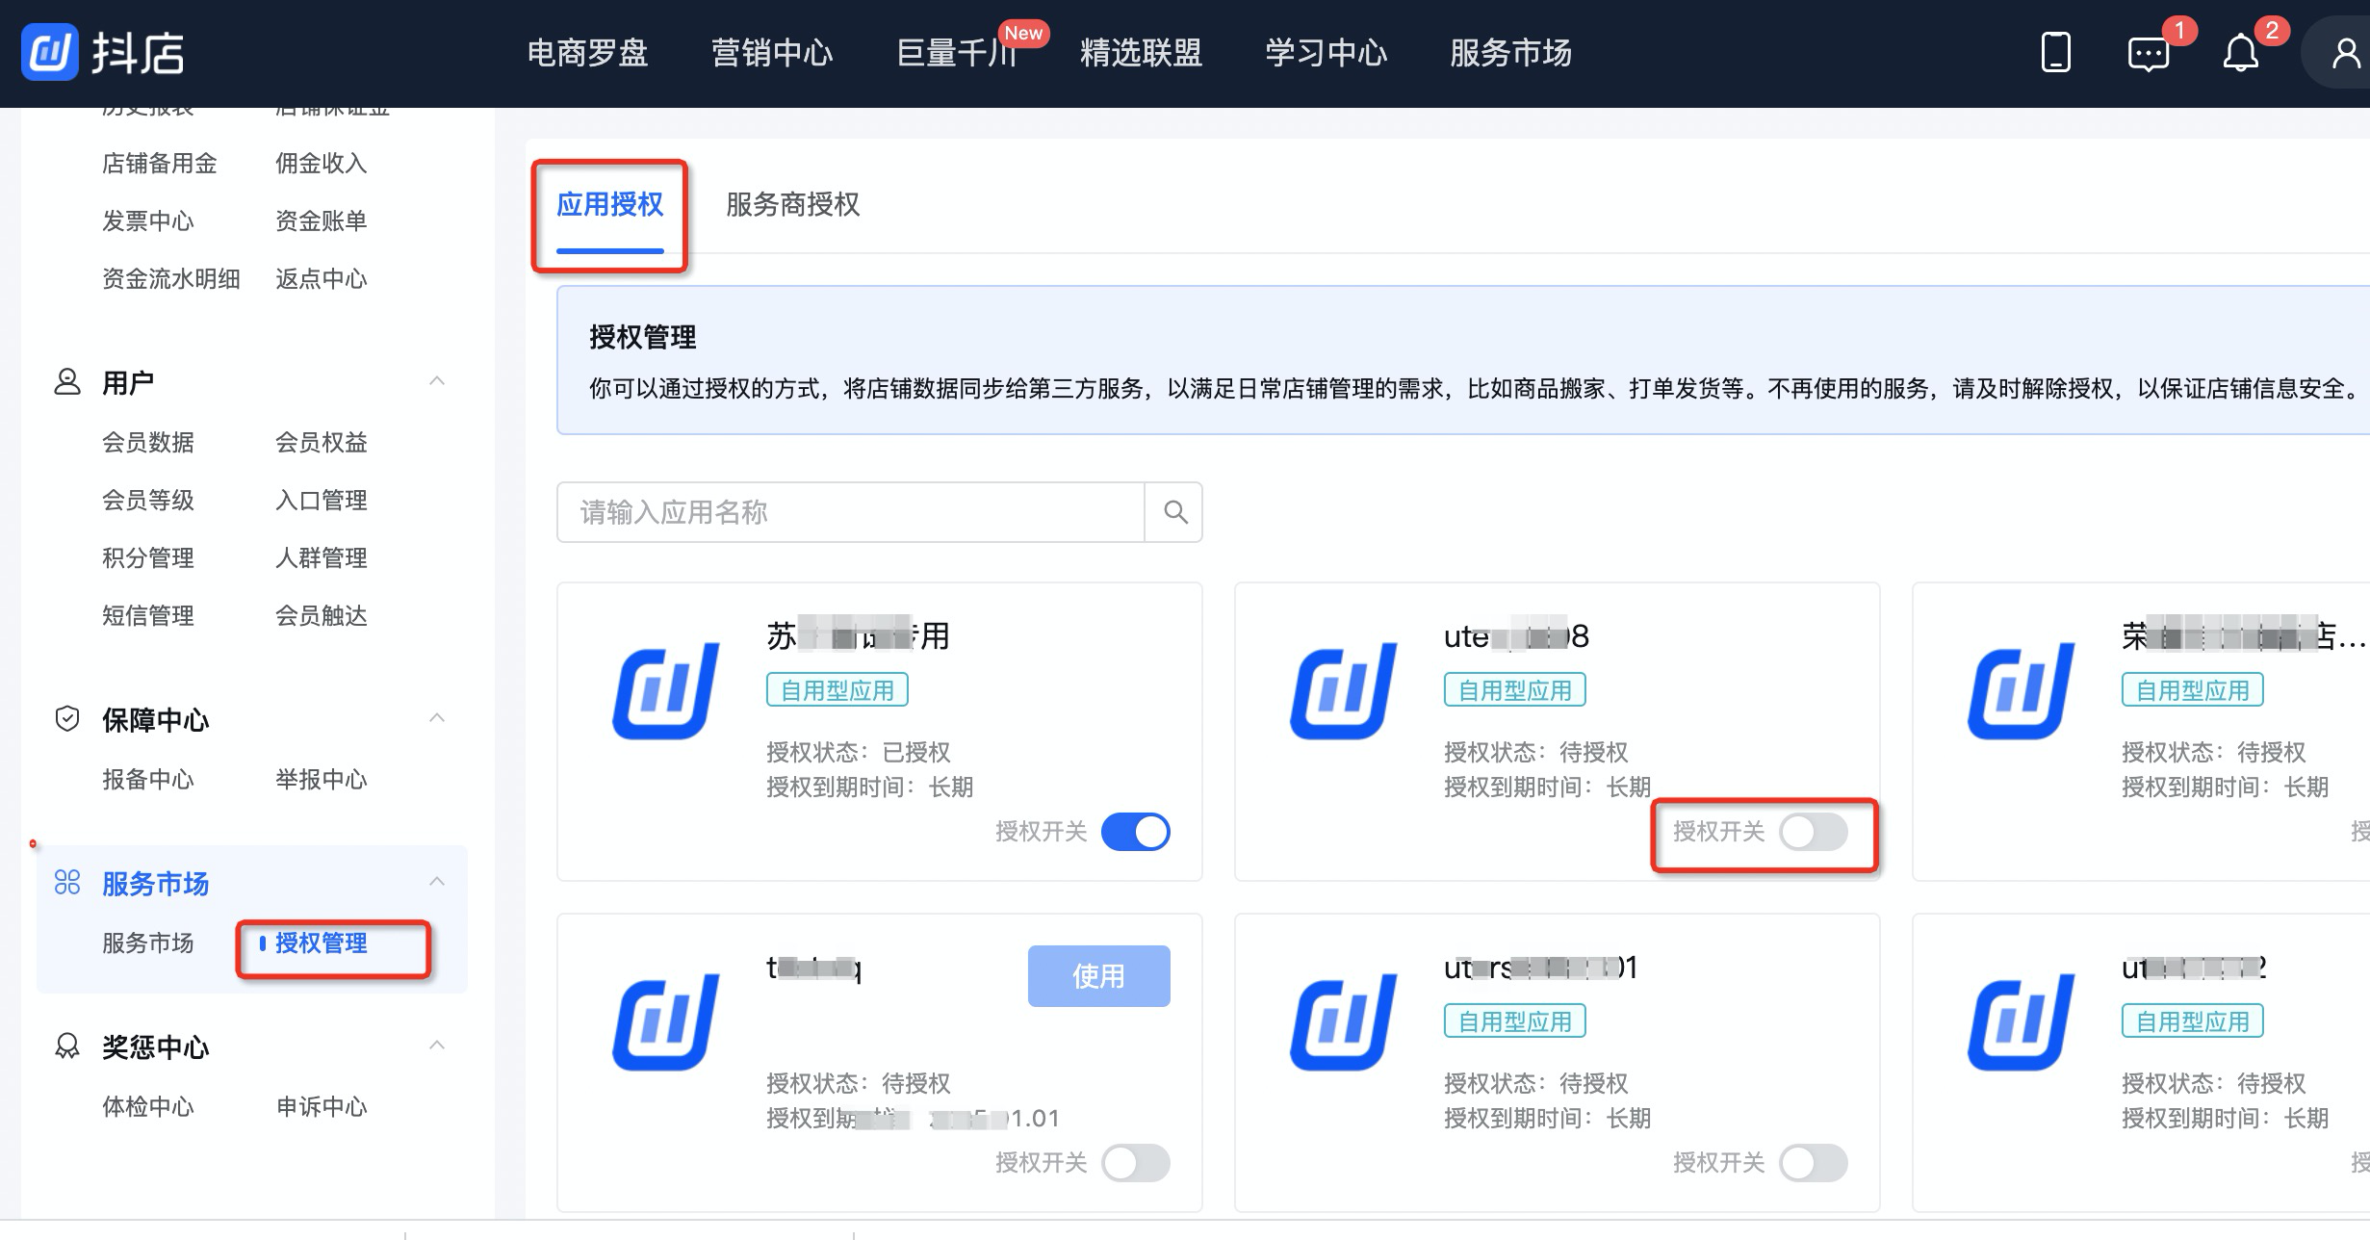The width and height of the screenshot is (2370, 1240).
Task: Open 申诉中心 in sidebar
Action: (322, 1107)
